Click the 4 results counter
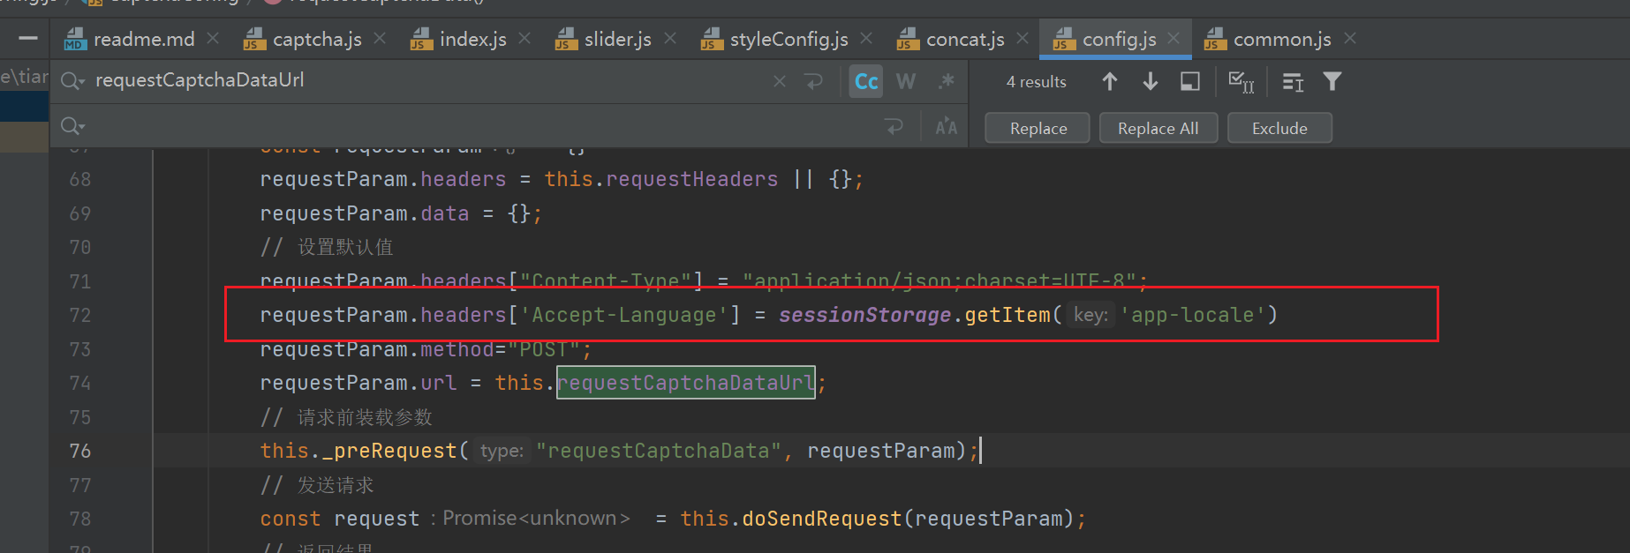1630x553 pixels. 1036,82
